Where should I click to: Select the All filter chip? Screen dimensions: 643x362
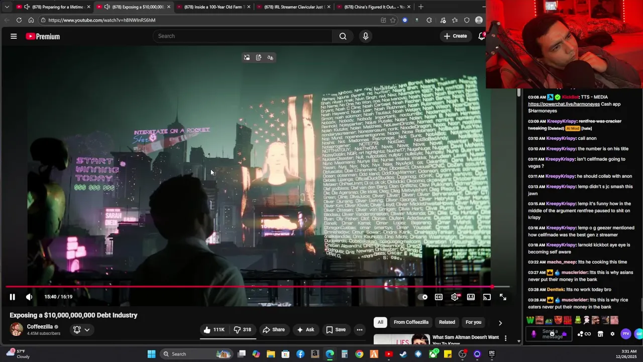(380, 322)
